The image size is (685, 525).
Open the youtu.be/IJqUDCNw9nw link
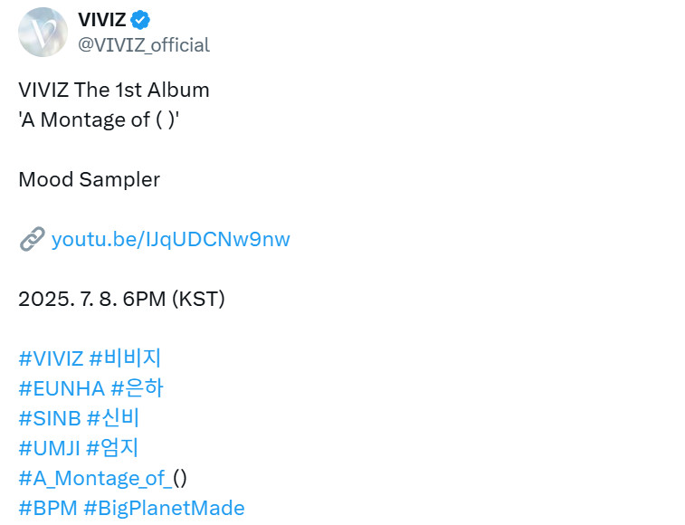[x=171, y=239]
